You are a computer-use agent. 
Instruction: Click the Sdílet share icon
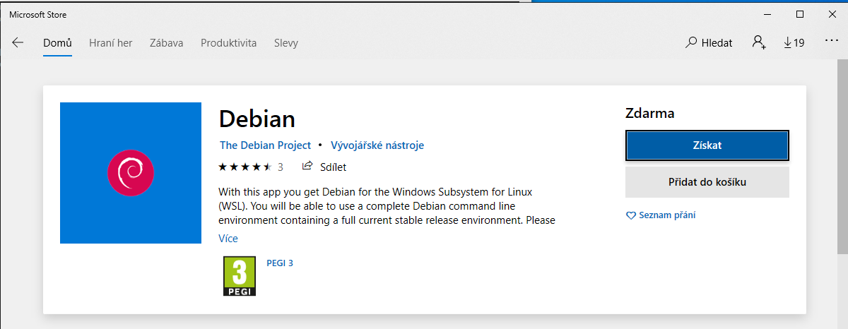coord(307,167)
